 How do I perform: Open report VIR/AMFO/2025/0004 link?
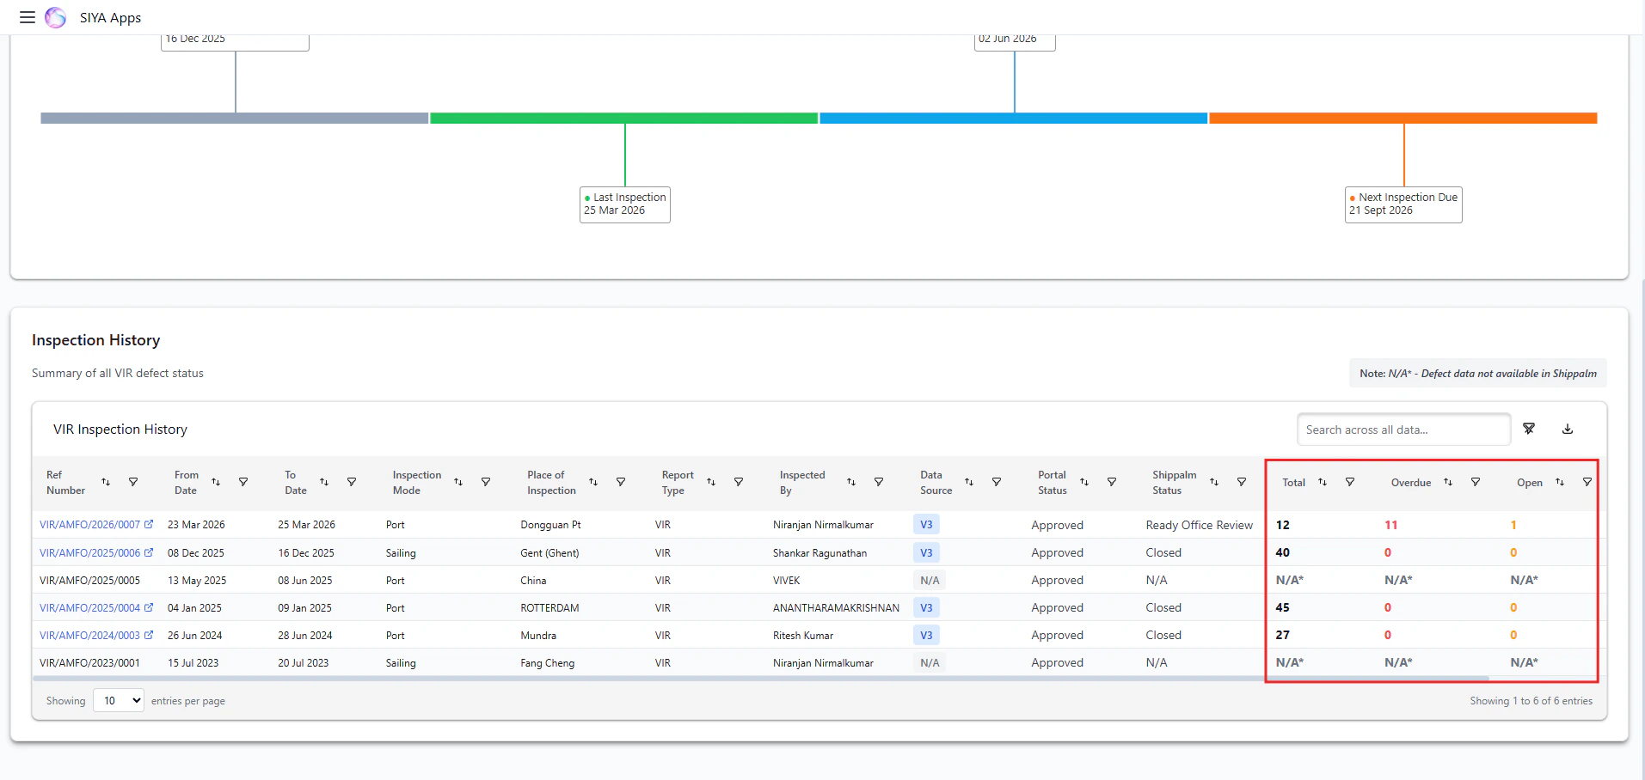[95, 607]
